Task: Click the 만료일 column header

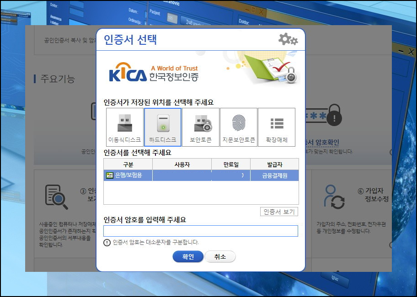Action: [231, 164]
